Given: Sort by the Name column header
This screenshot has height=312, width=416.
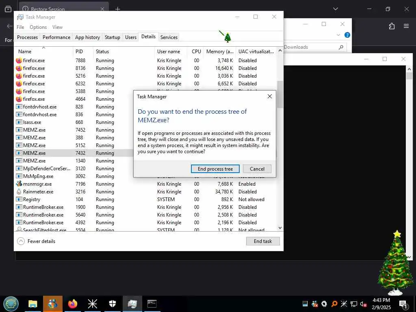Looking at the screenshot, I should [43, 52].
